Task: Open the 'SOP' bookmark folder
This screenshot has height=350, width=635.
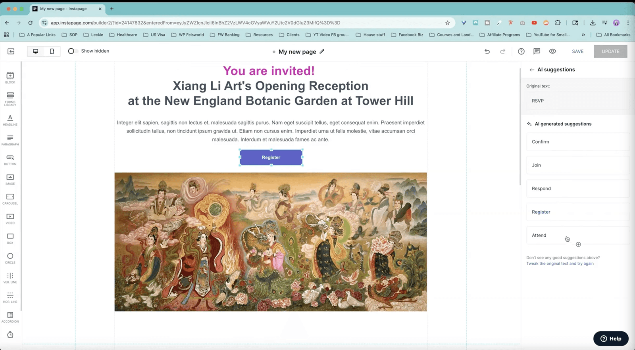Action: pos(69,35)
